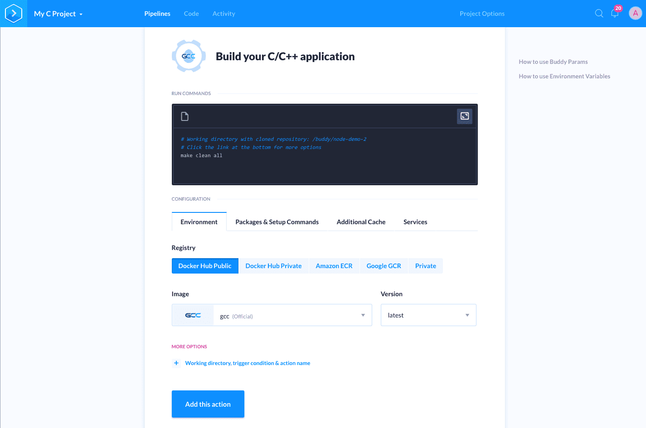Select the Private registry option
This screenshot has width=646, height=428.
coord(426,266)
